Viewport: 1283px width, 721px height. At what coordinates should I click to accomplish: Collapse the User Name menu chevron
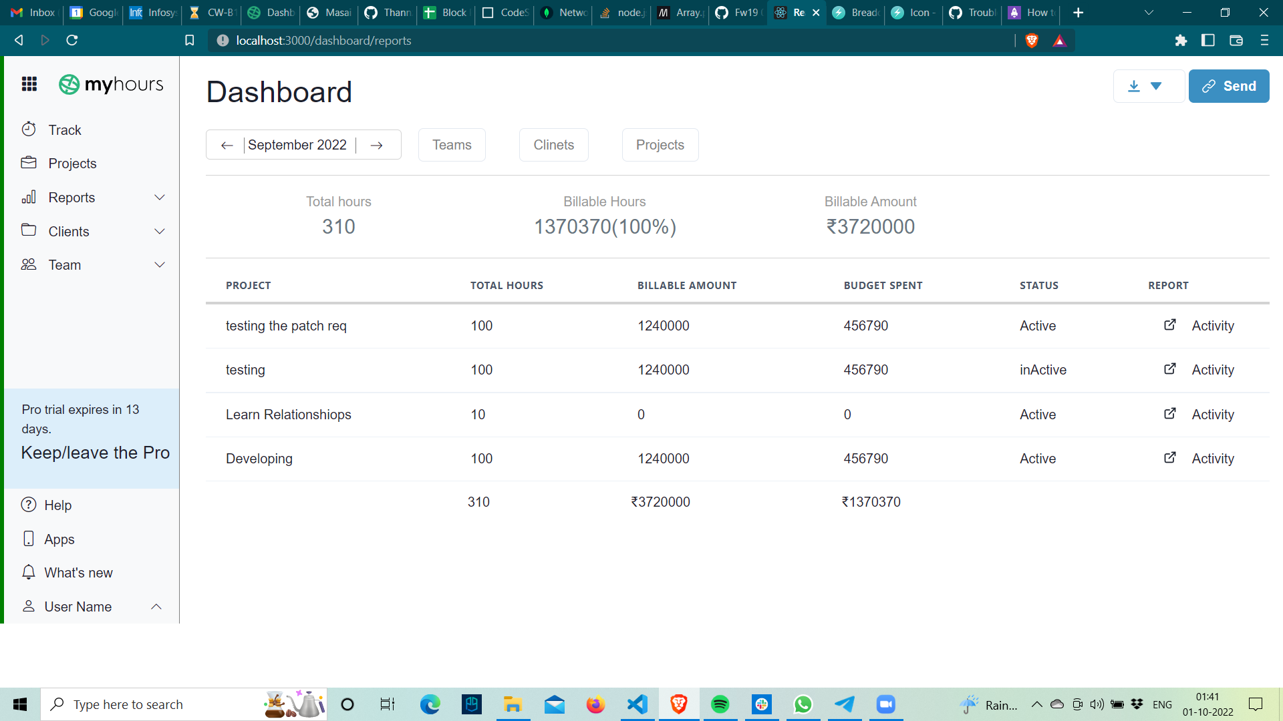tap(156, 607)
